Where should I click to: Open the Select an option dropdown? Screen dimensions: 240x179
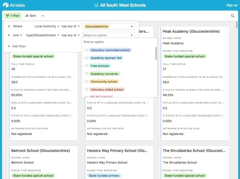108,35
